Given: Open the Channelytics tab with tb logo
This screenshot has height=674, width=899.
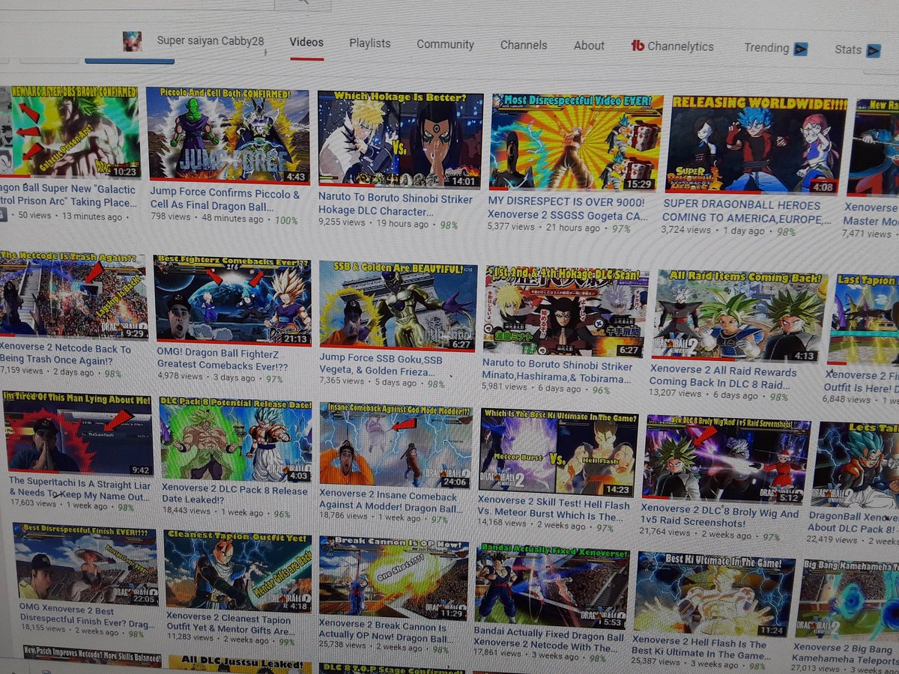Looking at the screenshot, I should click(x=672, y=46).
